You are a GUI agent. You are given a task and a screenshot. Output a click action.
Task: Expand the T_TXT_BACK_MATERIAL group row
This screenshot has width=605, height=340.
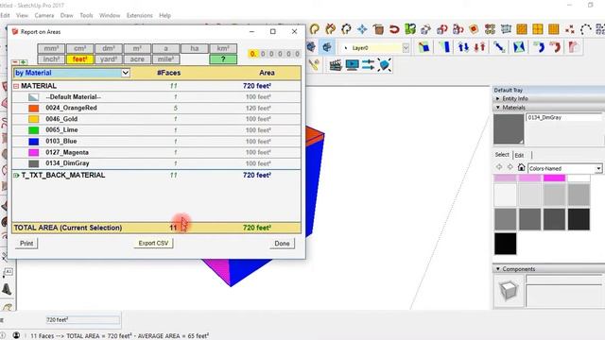(16, 176)
